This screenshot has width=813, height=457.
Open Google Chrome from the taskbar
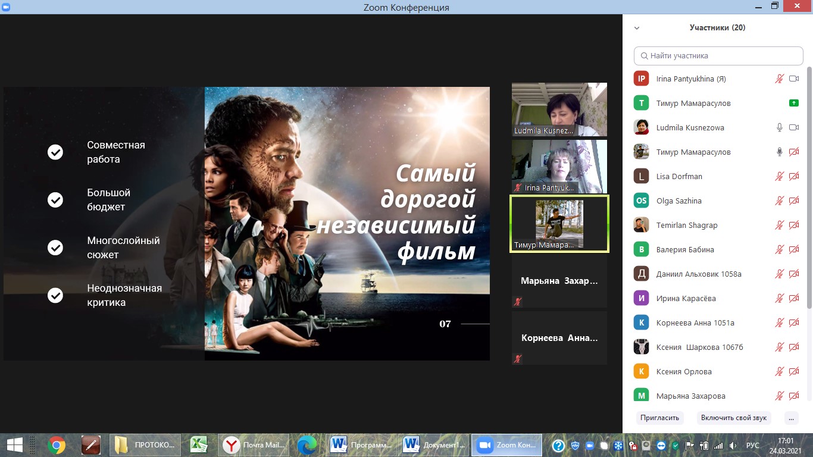[x=57, y=445]
